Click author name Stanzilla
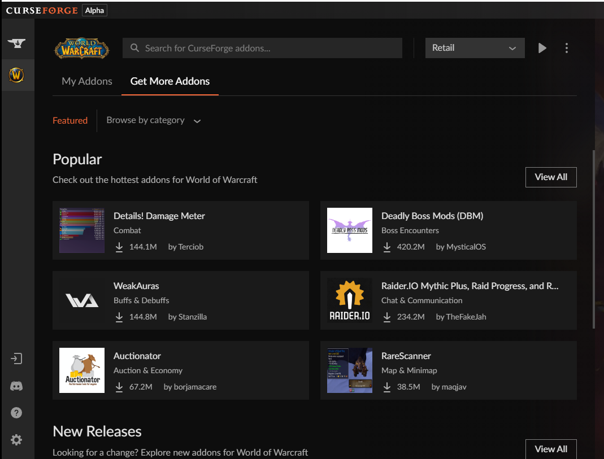Screen dimensions: 604x459 click(x=193, y=317)
